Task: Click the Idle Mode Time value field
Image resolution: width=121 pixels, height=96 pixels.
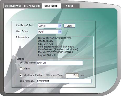Action: click(x=70, y=75)
